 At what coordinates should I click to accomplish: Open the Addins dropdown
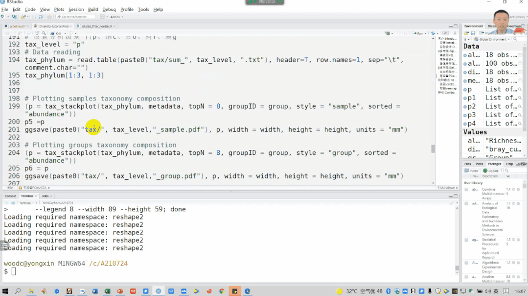pos(116,17)
